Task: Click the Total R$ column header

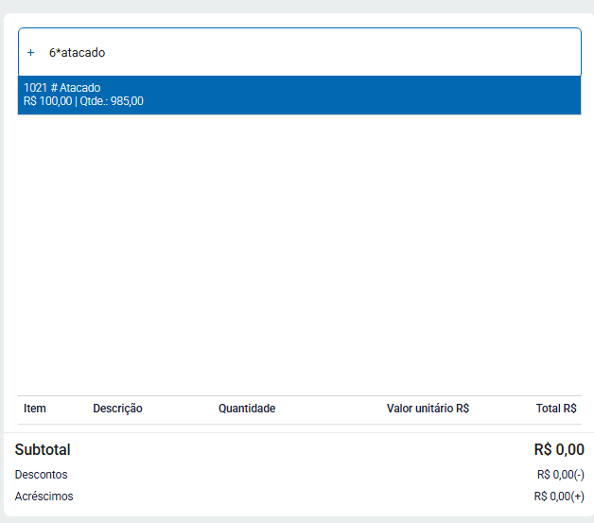Action: pyautogui.click(x=556, y=409)
